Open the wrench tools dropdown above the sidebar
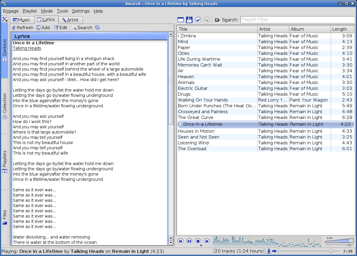Image resolution: width=357 pixels, height=256 pixels. click(5, 19)
